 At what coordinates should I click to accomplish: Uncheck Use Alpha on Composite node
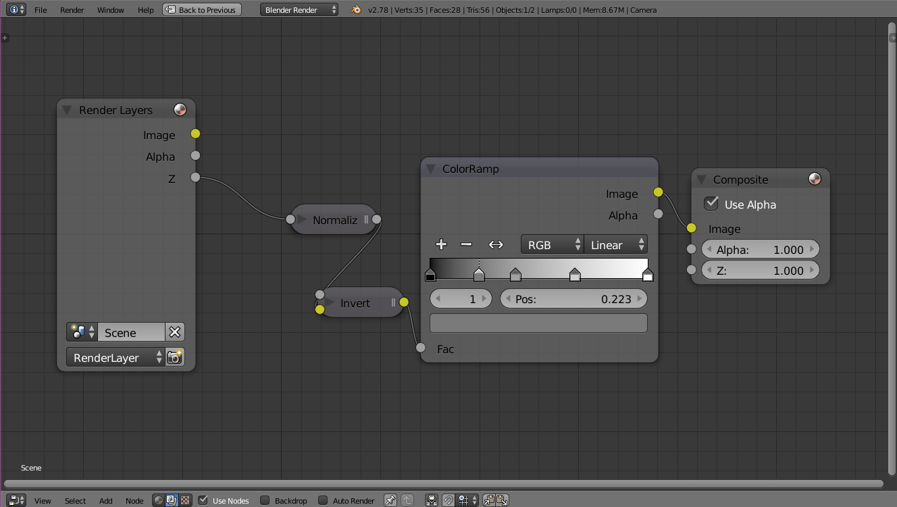[x=711, y=203]
